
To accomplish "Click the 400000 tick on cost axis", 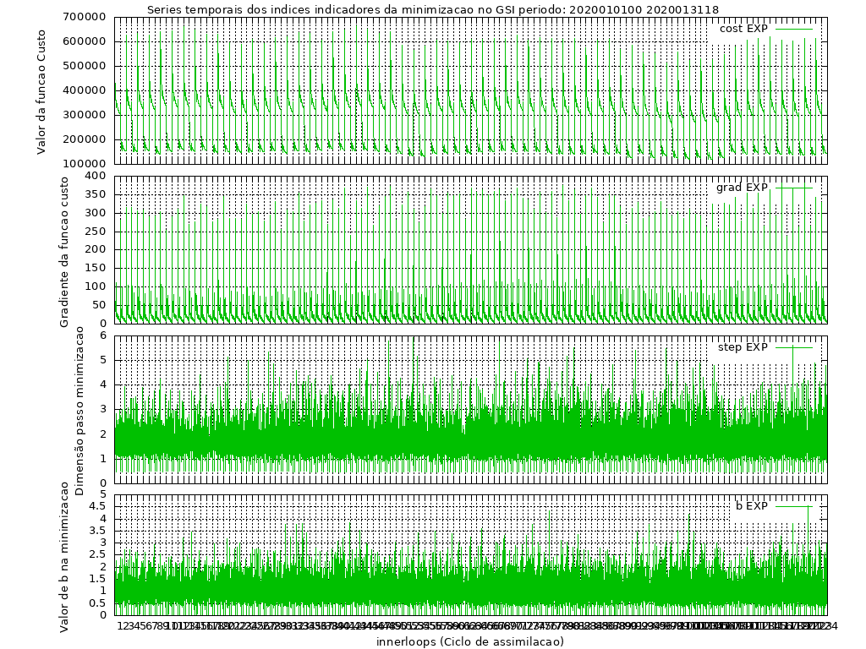I will click(83, 90).
